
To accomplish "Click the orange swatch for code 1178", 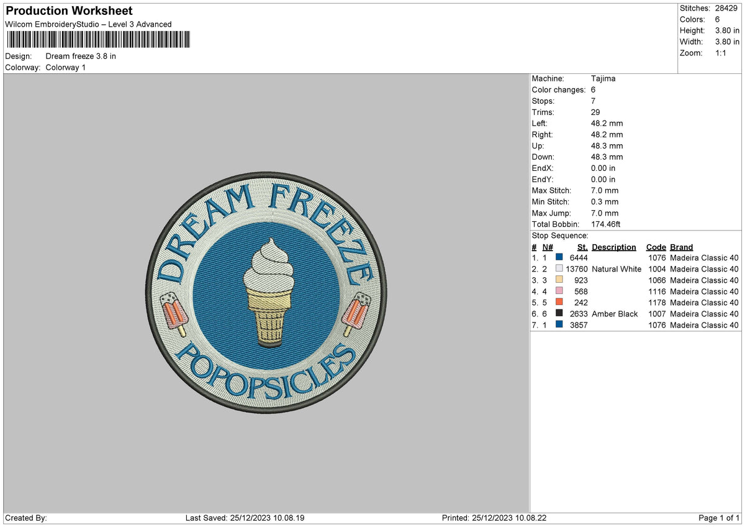I will pos(559,302).
